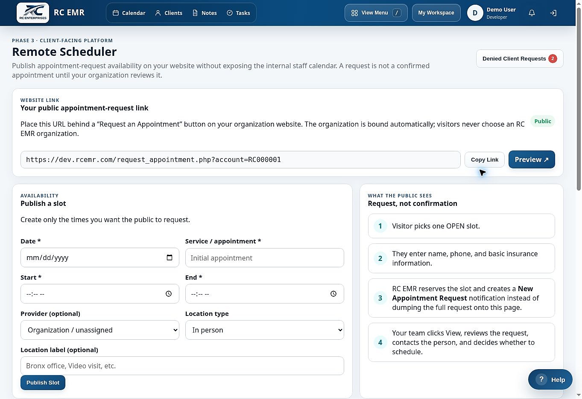Open the Start time clock picker
Screen dimensions: 582x399
tap(169, 294)
